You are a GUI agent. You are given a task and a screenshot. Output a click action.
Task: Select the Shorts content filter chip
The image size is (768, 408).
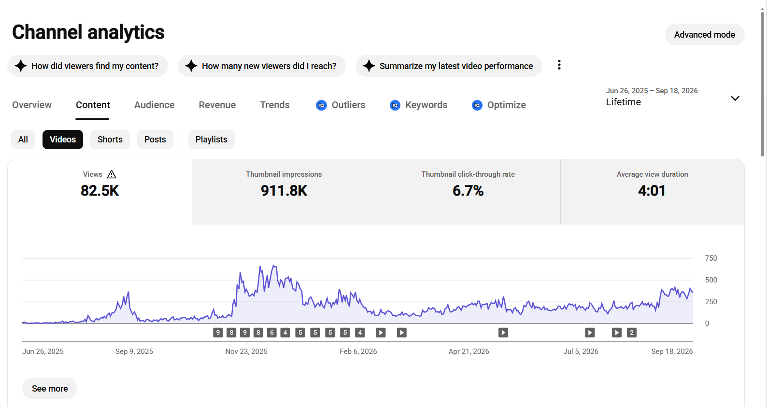pos(110,140)
